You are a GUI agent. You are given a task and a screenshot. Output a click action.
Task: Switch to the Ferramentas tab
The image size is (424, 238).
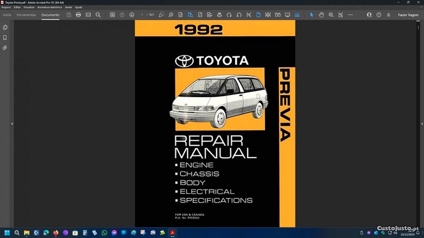click(x=26, y=15)
